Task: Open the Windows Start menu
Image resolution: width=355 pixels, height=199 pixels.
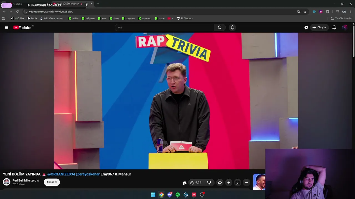Action: 153,195
